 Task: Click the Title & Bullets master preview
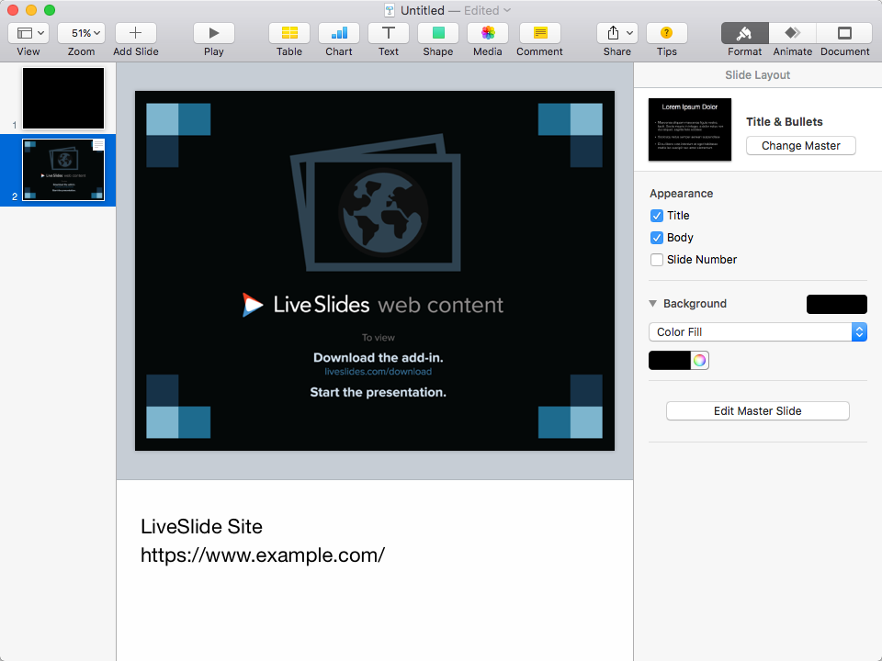[690, 129]
